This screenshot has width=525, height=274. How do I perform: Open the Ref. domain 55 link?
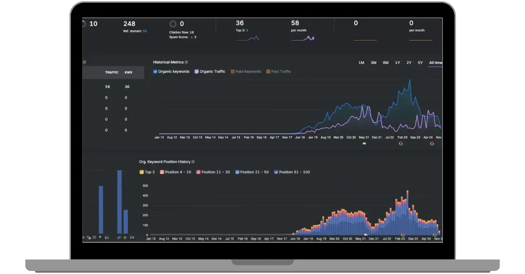(x=135, y=31)
